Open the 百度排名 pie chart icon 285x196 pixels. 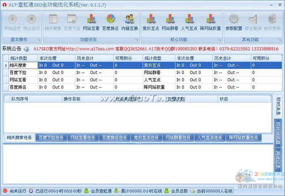click(x=110, y=22)
